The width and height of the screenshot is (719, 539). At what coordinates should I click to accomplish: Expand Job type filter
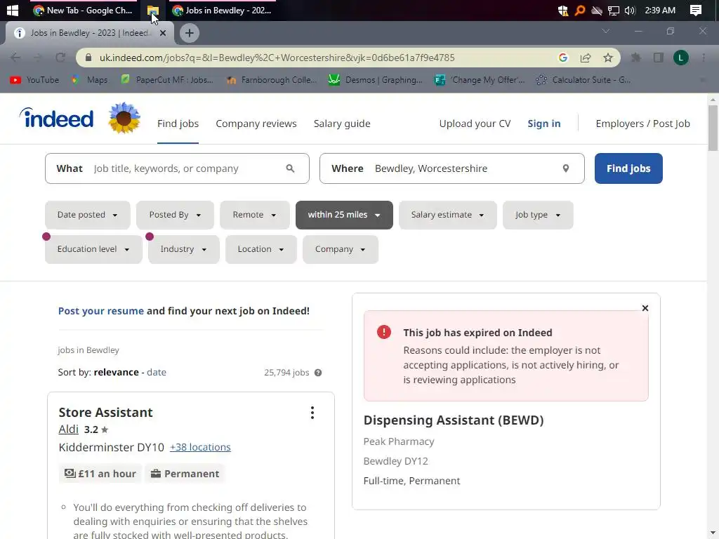[x=538, y=215]
